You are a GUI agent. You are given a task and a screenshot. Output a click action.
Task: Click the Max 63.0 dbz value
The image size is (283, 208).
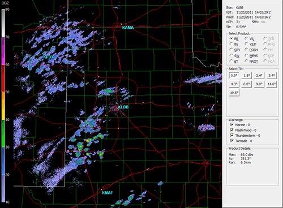coord(247,154)
